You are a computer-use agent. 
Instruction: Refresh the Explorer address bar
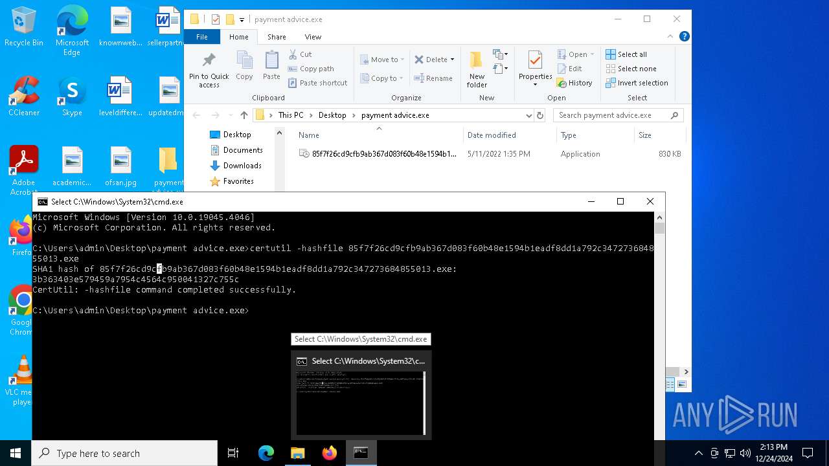coord(541,115)
